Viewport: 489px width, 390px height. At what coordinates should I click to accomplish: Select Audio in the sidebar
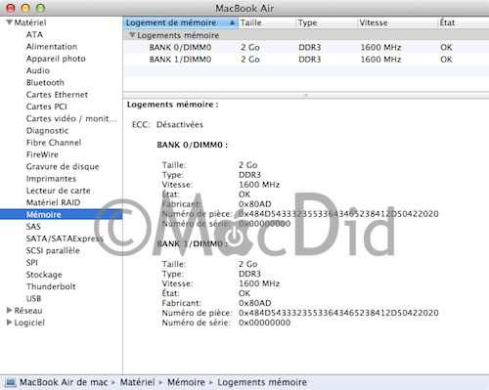pos(38,70)
